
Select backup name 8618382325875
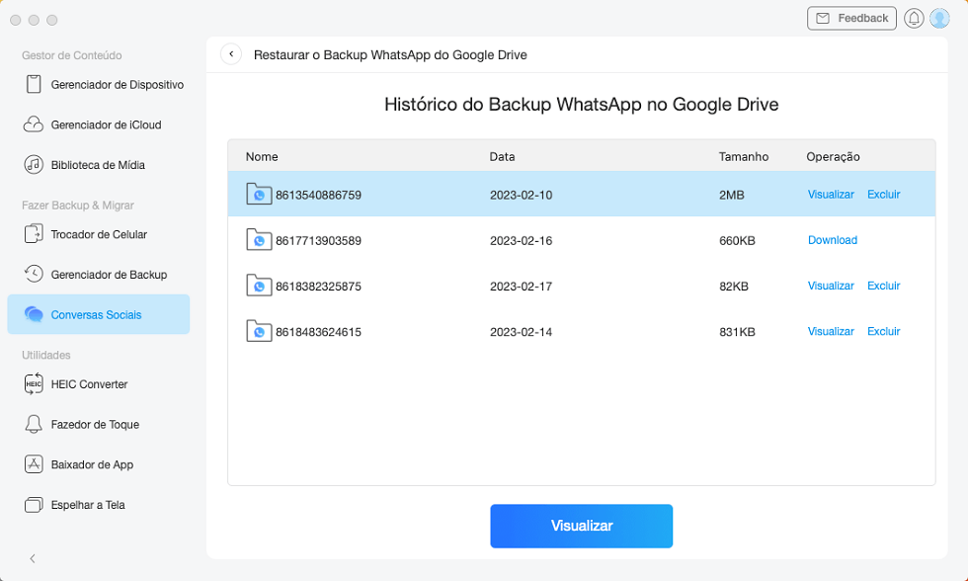tap(318, 287)
